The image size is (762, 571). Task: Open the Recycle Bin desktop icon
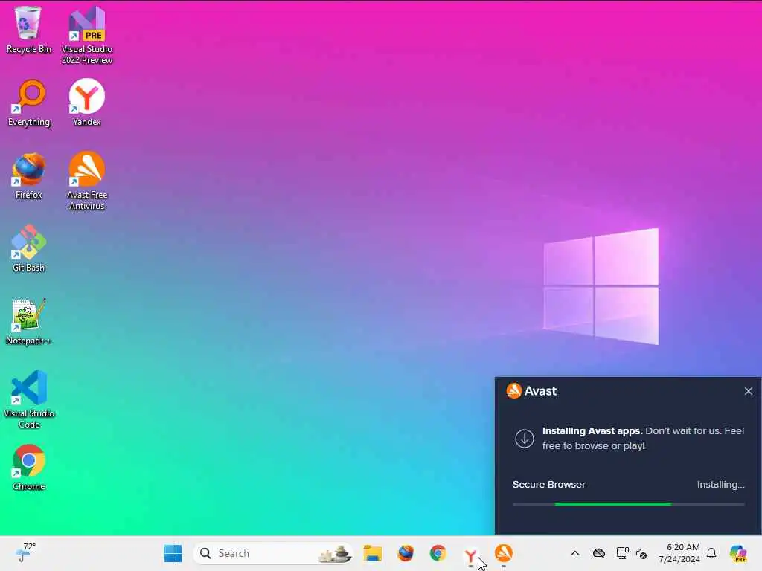28,30
